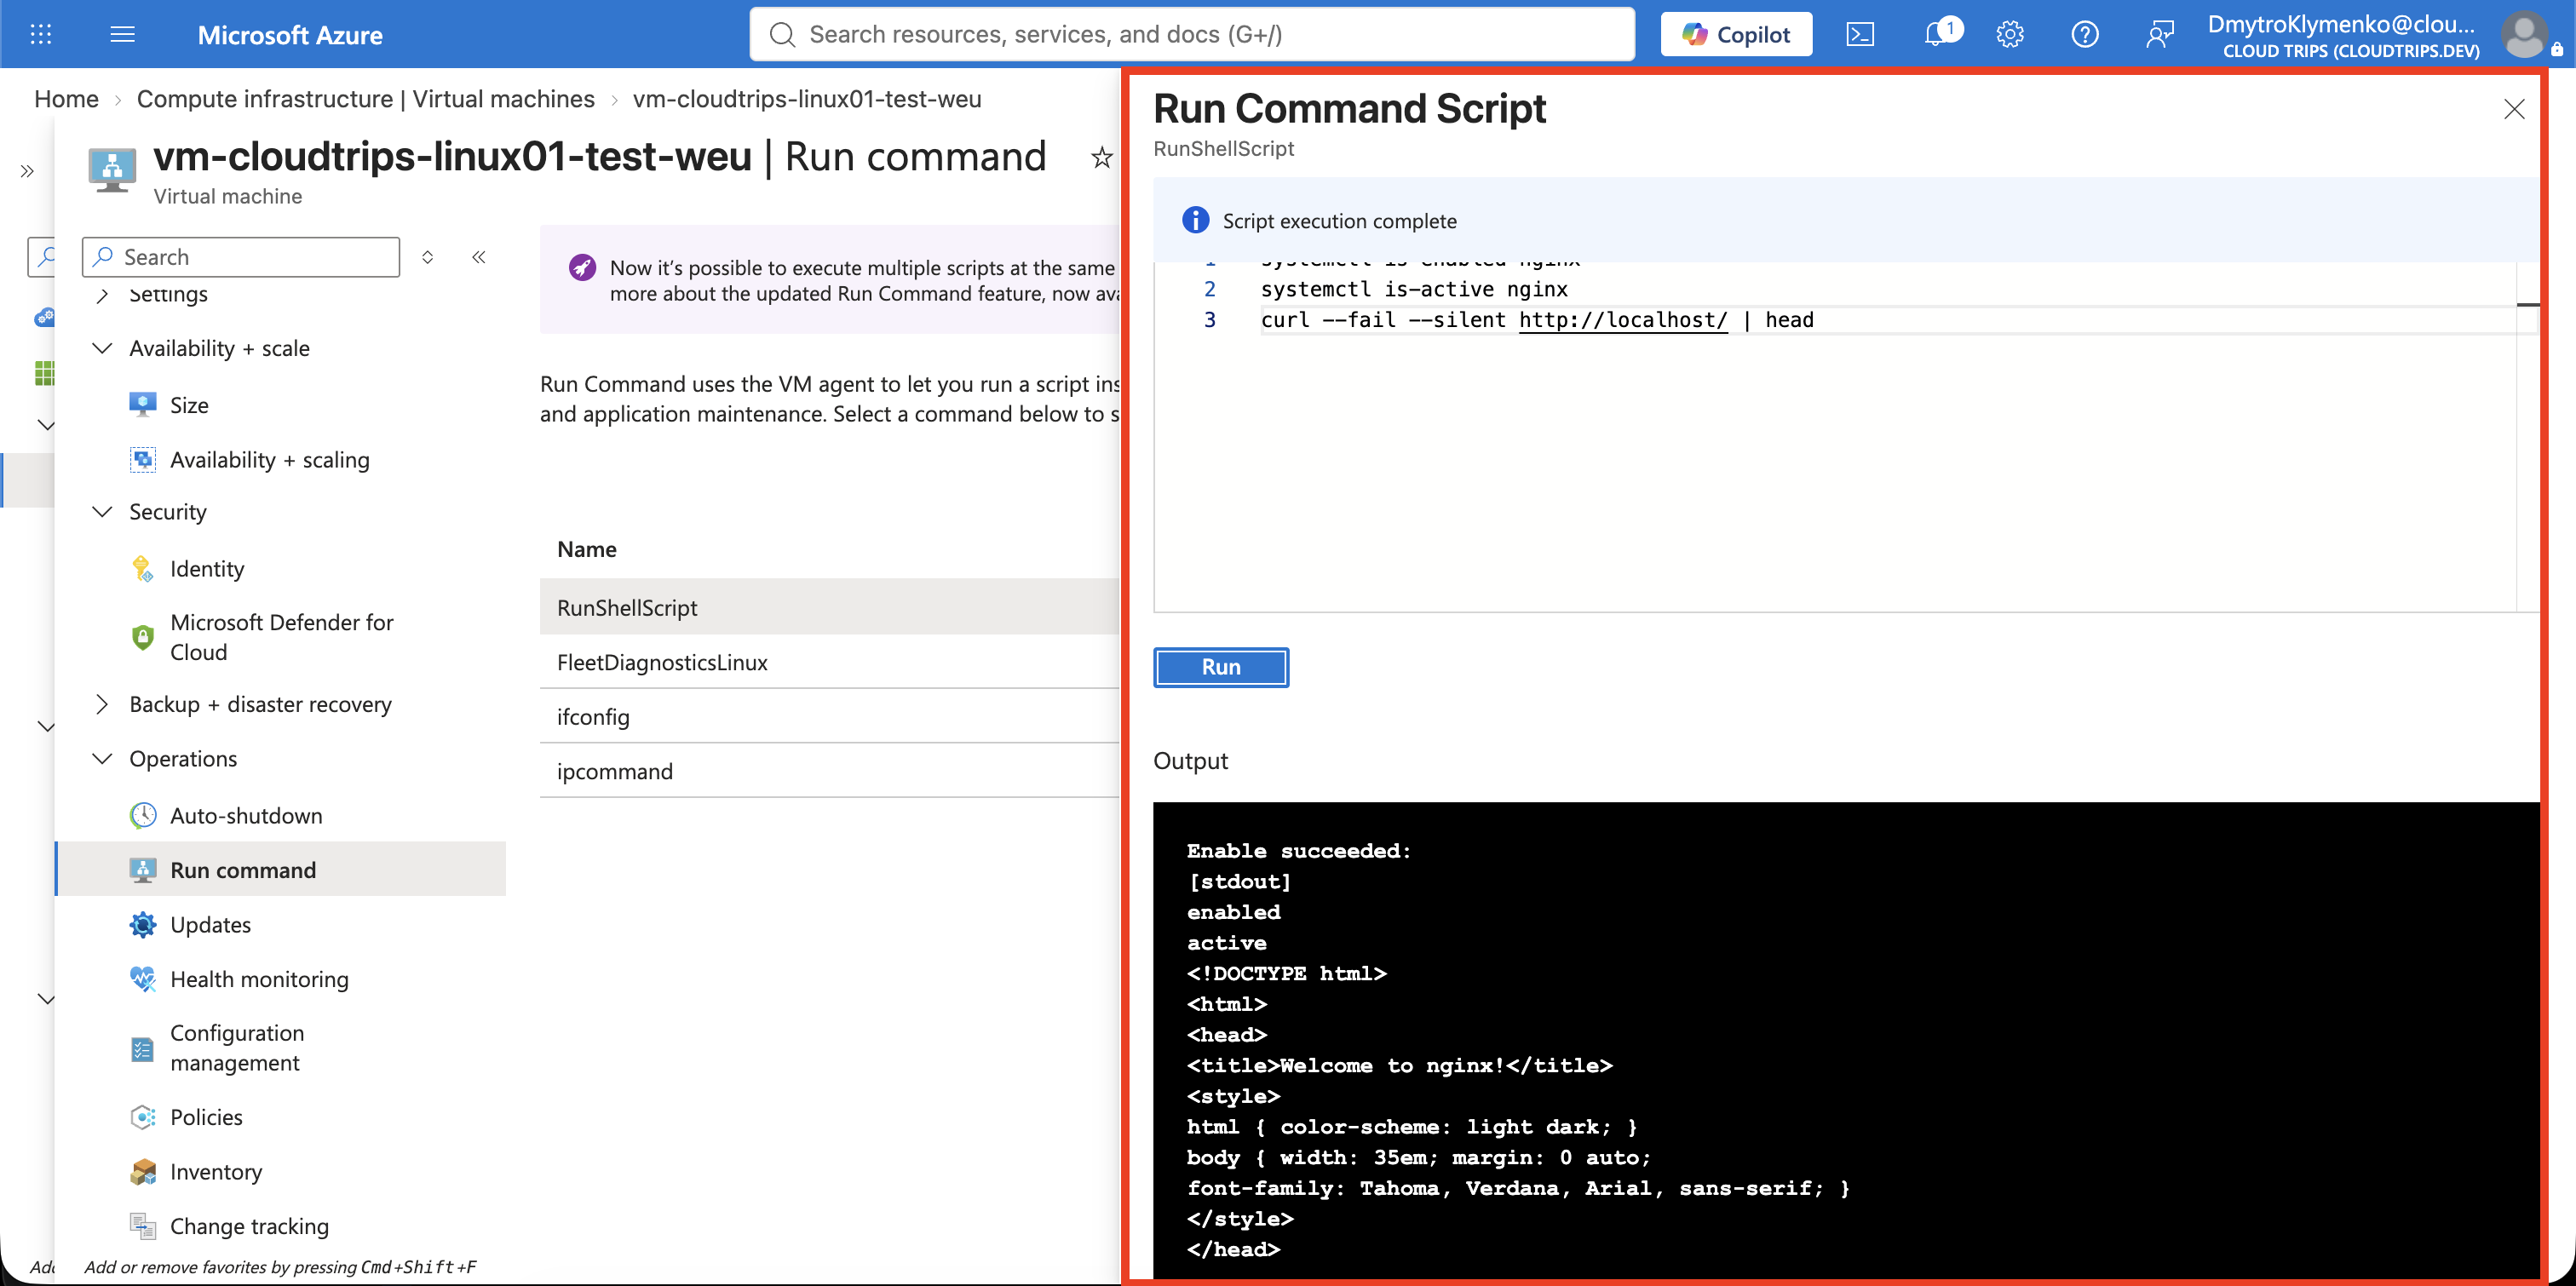The height and width of the screenshot is (1286, 2576).
Task: Click script line 2 systemctl is-active nginx
Action: pos(1414,289)
